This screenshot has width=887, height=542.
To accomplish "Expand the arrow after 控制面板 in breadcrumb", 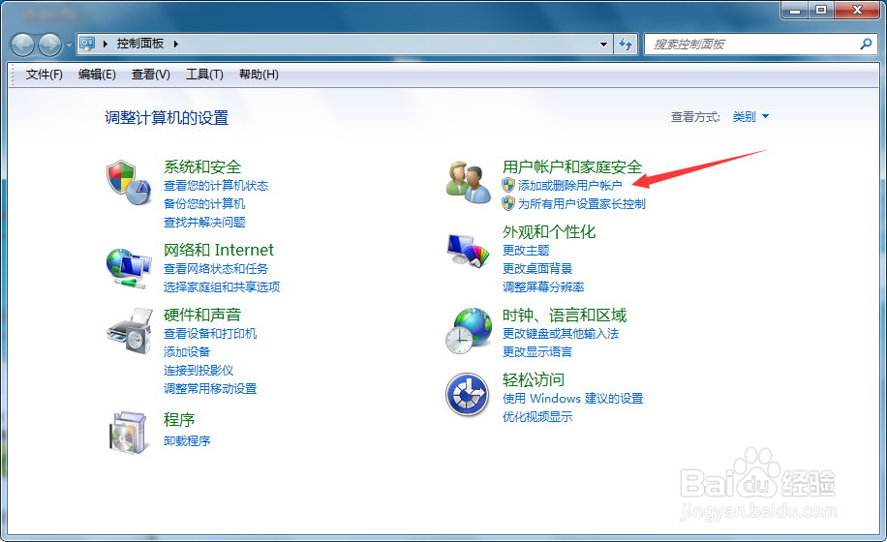I will pos(176,45).
